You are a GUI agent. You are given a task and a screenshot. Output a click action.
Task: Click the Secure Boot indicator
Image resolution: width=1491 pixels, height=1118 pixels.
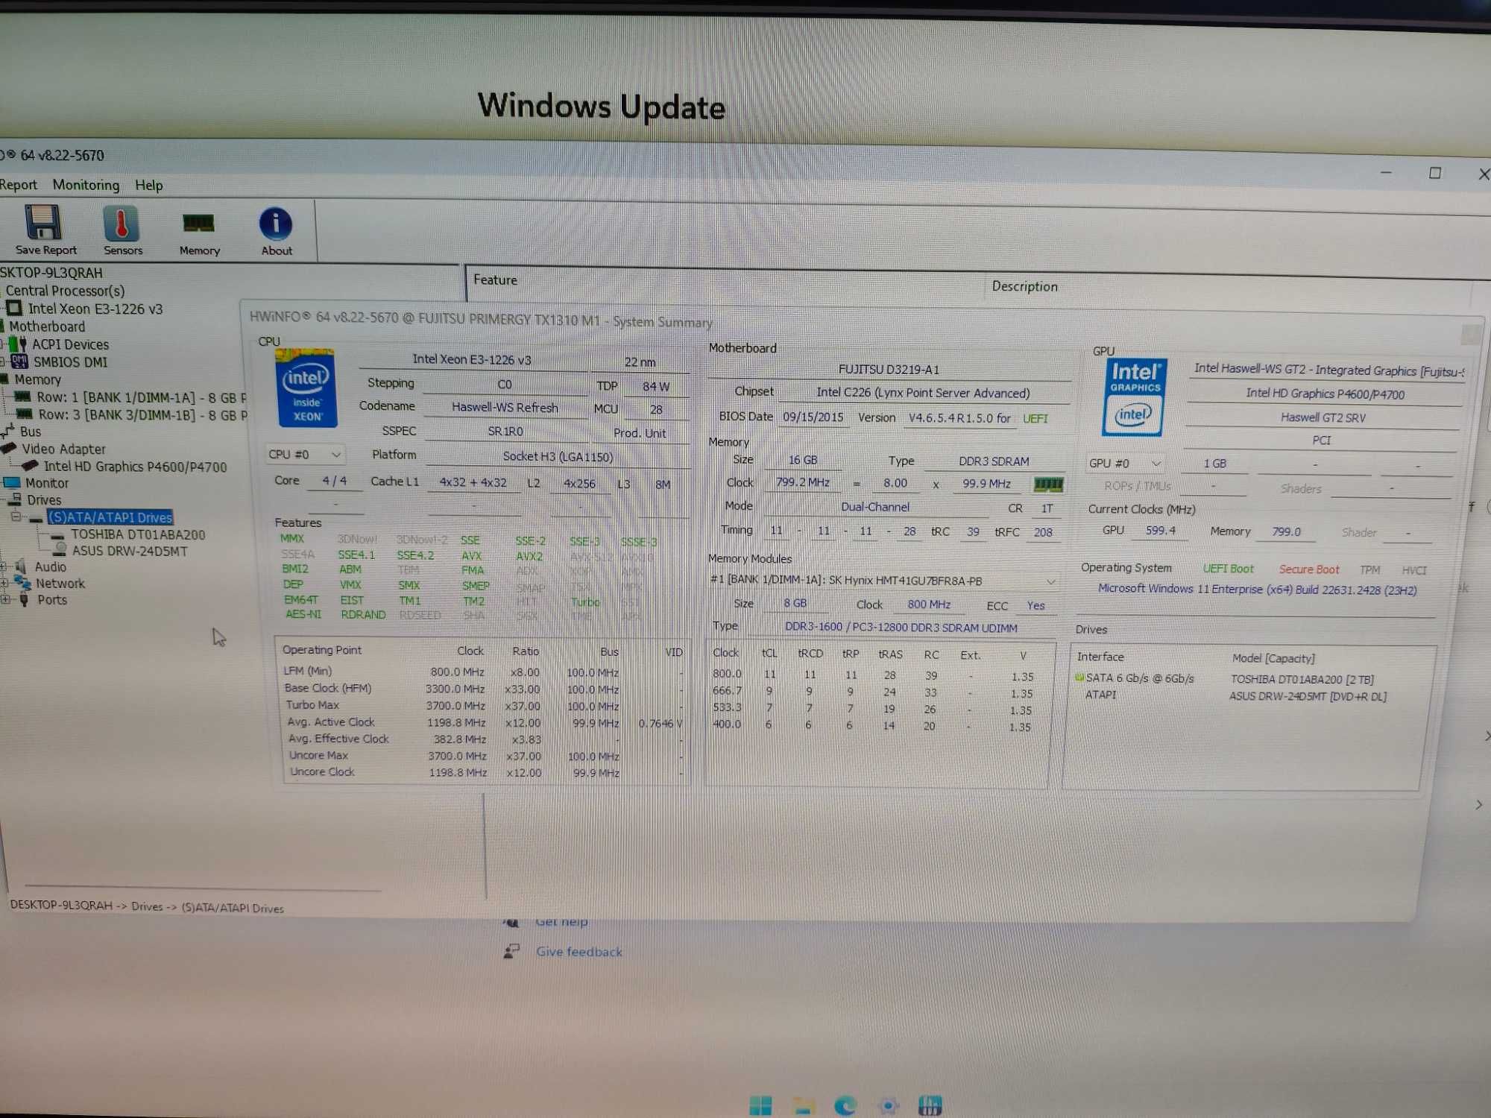click(x=1309, y=569)
